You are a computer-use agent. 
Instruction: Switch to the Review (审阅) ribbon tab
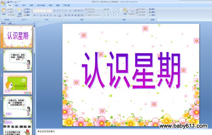click(x=51, y=5)
